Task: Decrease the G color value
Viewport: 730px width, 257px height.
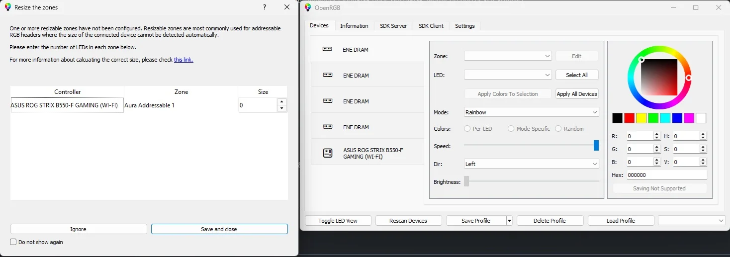Action: [657, 151]
